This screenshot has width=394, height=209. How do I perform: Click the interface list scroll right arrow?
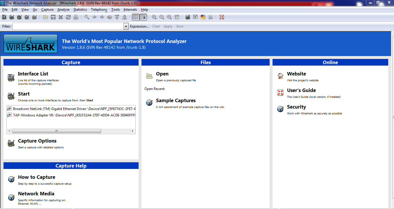(x=133, y=131)
